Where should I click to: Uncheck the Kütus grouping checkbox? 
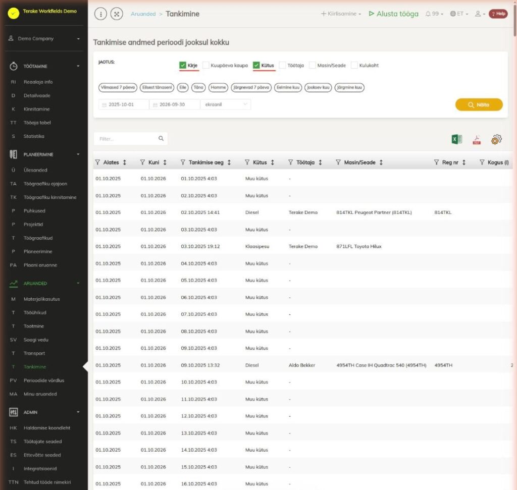pos(256,65)
